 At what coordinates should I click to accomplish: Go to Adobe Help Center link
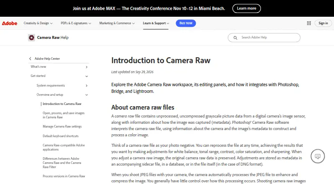[x=47, y=59]
